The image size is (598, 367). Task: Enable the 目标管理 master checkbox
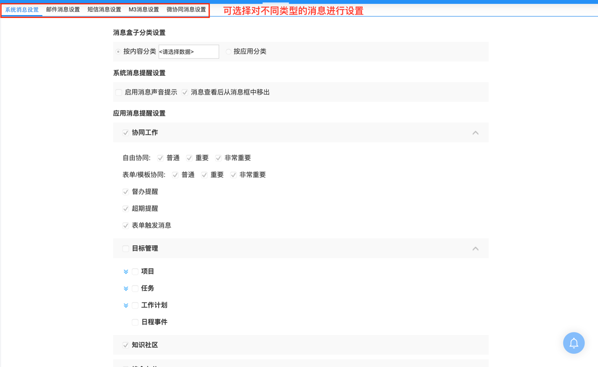(x=125, y=248)
